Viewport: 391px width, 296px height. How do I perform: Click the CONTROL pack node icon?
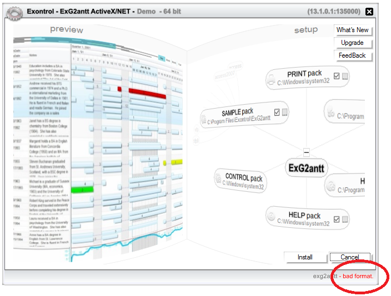pyautogui.click(x=219, y=178)
